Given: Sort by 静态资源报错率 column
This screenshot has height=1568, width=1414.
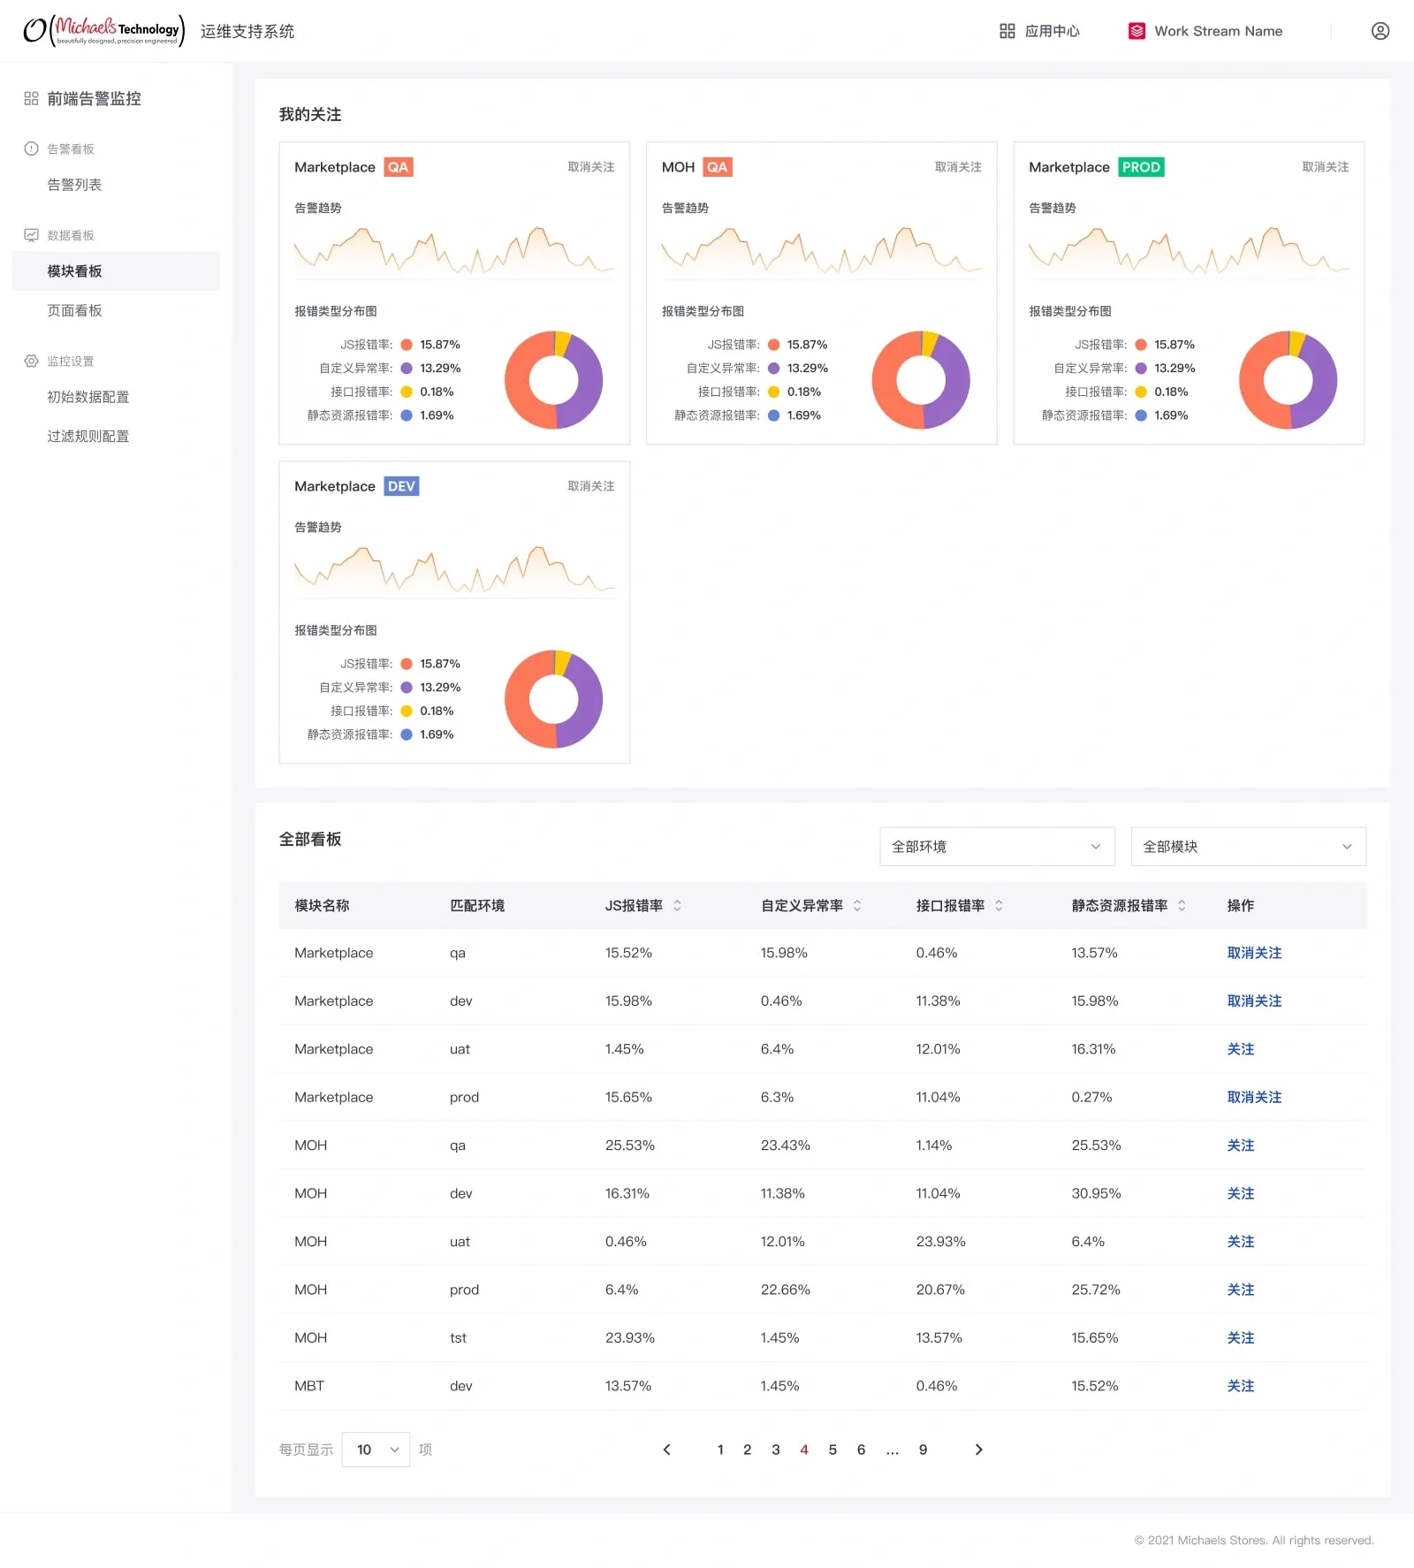Looking at the screenshot, I should tap(1182, 905).
